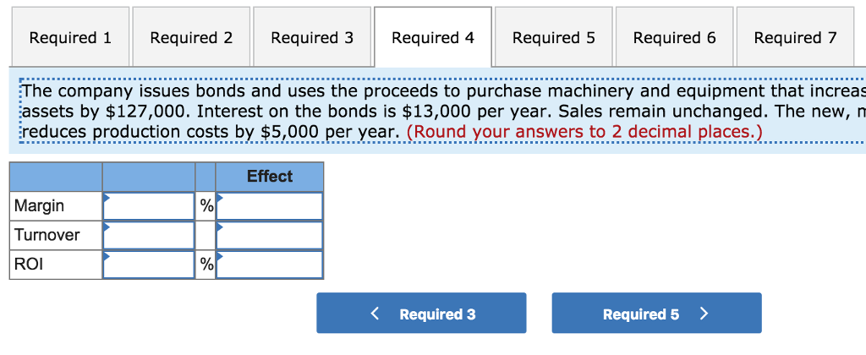Screen dimensions: 866x355
Task: Go back with the Required 3 button
Action: (421, 314)
